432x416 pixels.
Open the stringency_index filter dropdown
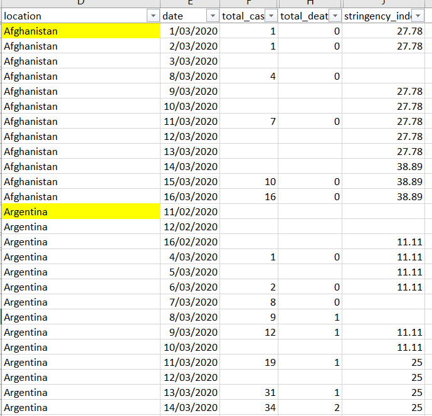click(418, 16)
